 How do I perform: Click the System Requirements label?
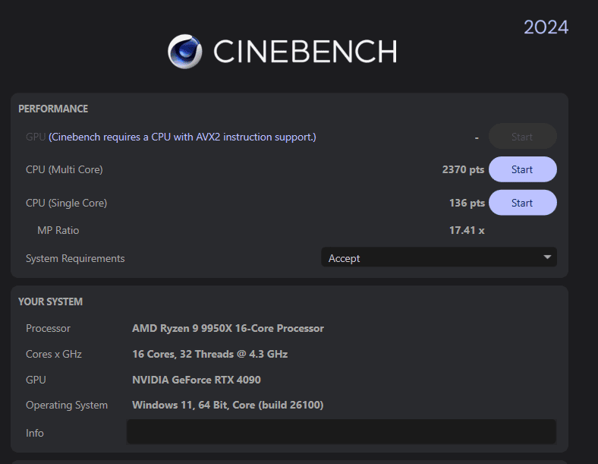[x=75, y=259]
